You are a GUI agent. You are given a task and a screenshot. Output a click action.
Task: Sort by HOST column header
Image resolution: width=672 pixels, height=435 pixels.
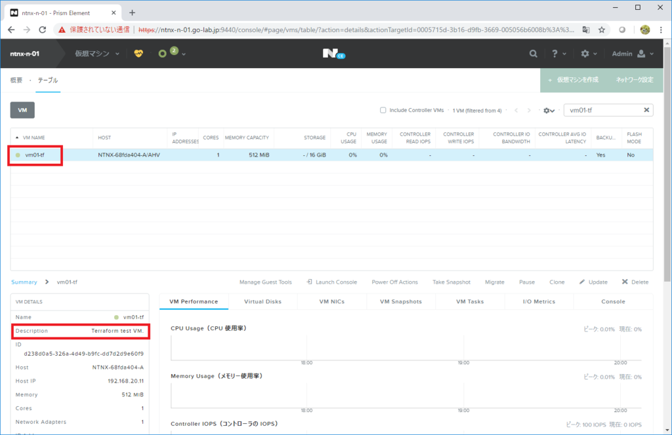[x=104, y=138]
